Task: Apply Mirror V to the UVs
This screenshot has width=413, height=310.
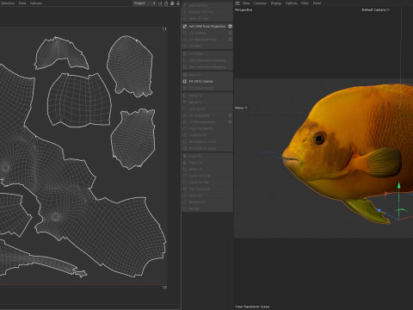Action: (207, 102)
